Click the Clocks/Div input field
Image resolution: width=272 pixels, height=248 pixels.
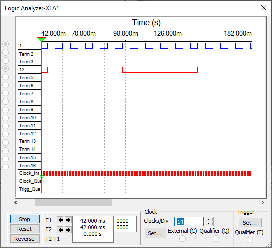(x=189, y=221)
